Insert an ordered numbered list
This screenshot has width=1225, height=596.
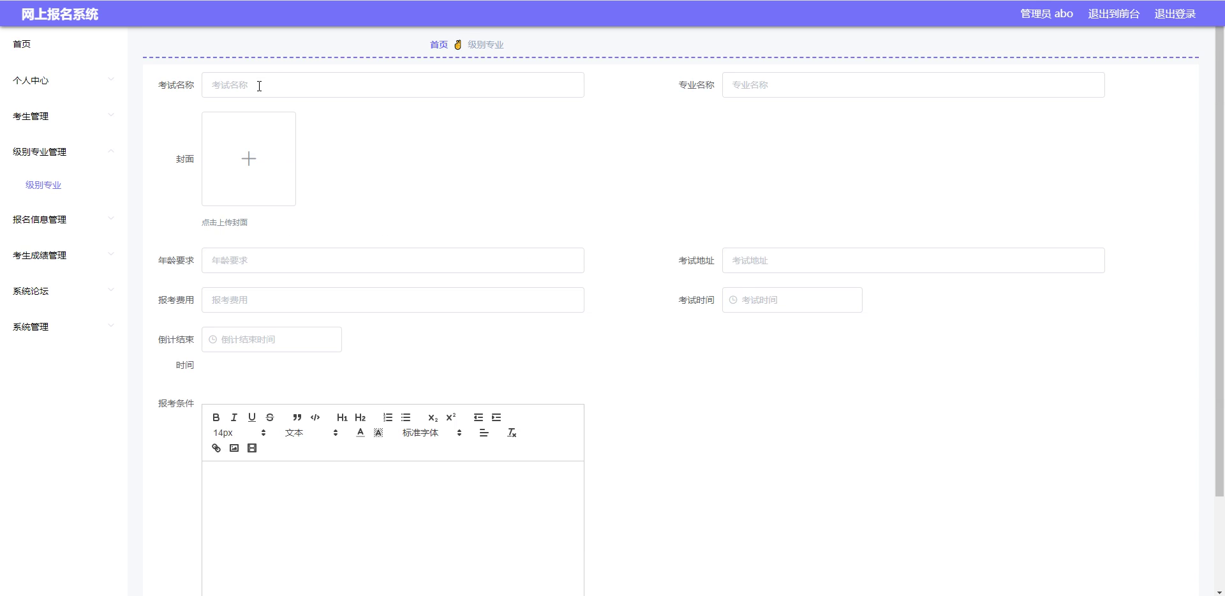point(388,417)
